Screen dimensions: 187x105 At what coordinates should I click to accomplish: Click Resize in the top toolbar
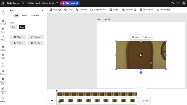click(55, 10)
